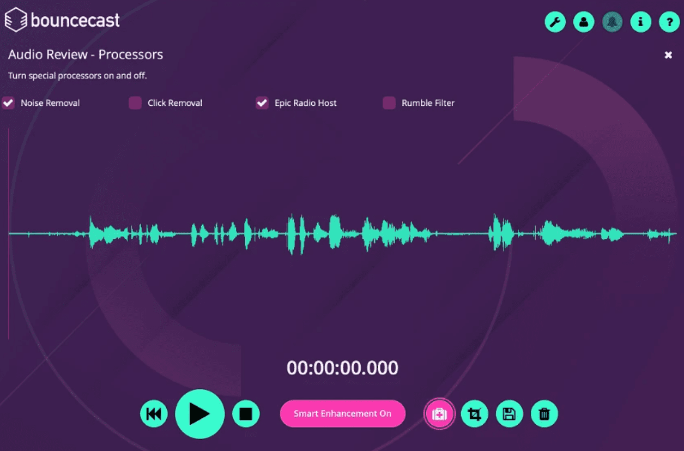Click the Audio Review - Processors heading

pyautogui.click(x=86, y=55)
